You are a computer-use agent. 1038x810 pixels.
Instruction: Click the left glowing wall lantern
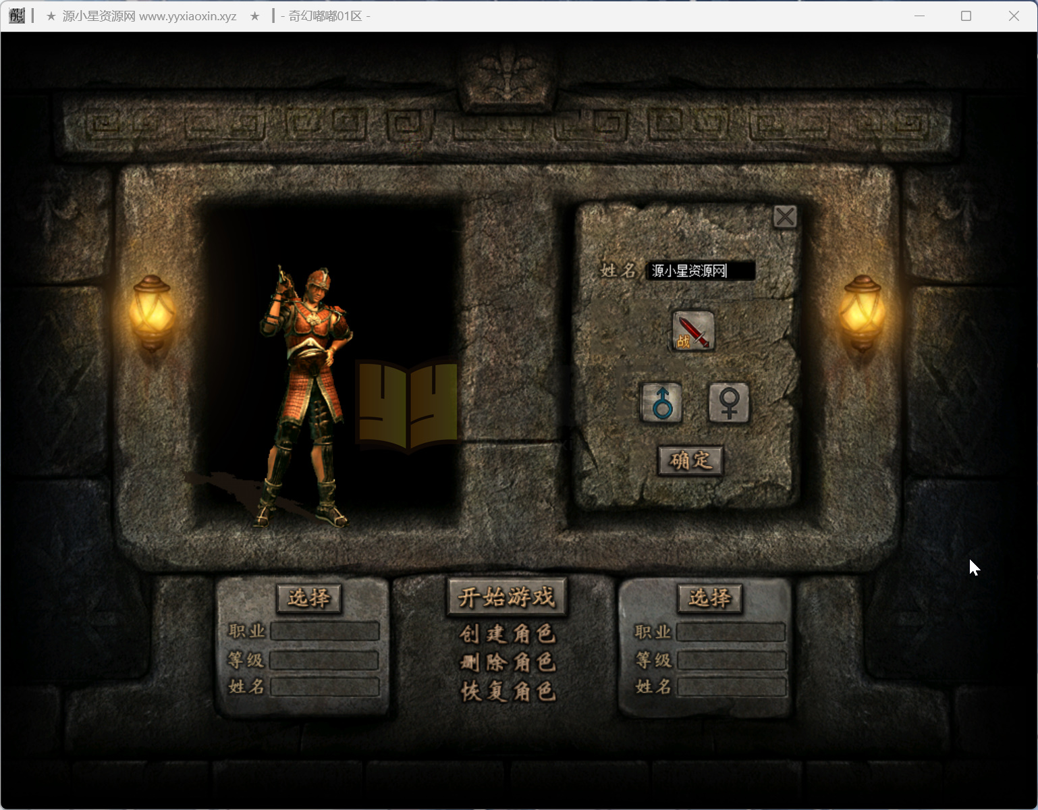[152, 313]
